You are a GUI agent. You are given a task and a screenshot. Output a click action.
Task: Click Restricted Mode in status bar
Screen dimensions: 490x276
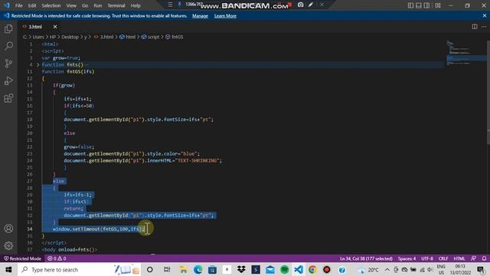[x=22, y=258]
